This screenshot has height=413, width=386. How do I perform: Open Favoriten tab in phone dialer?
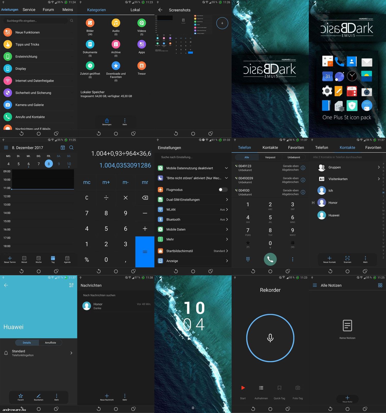pos(296,147)
